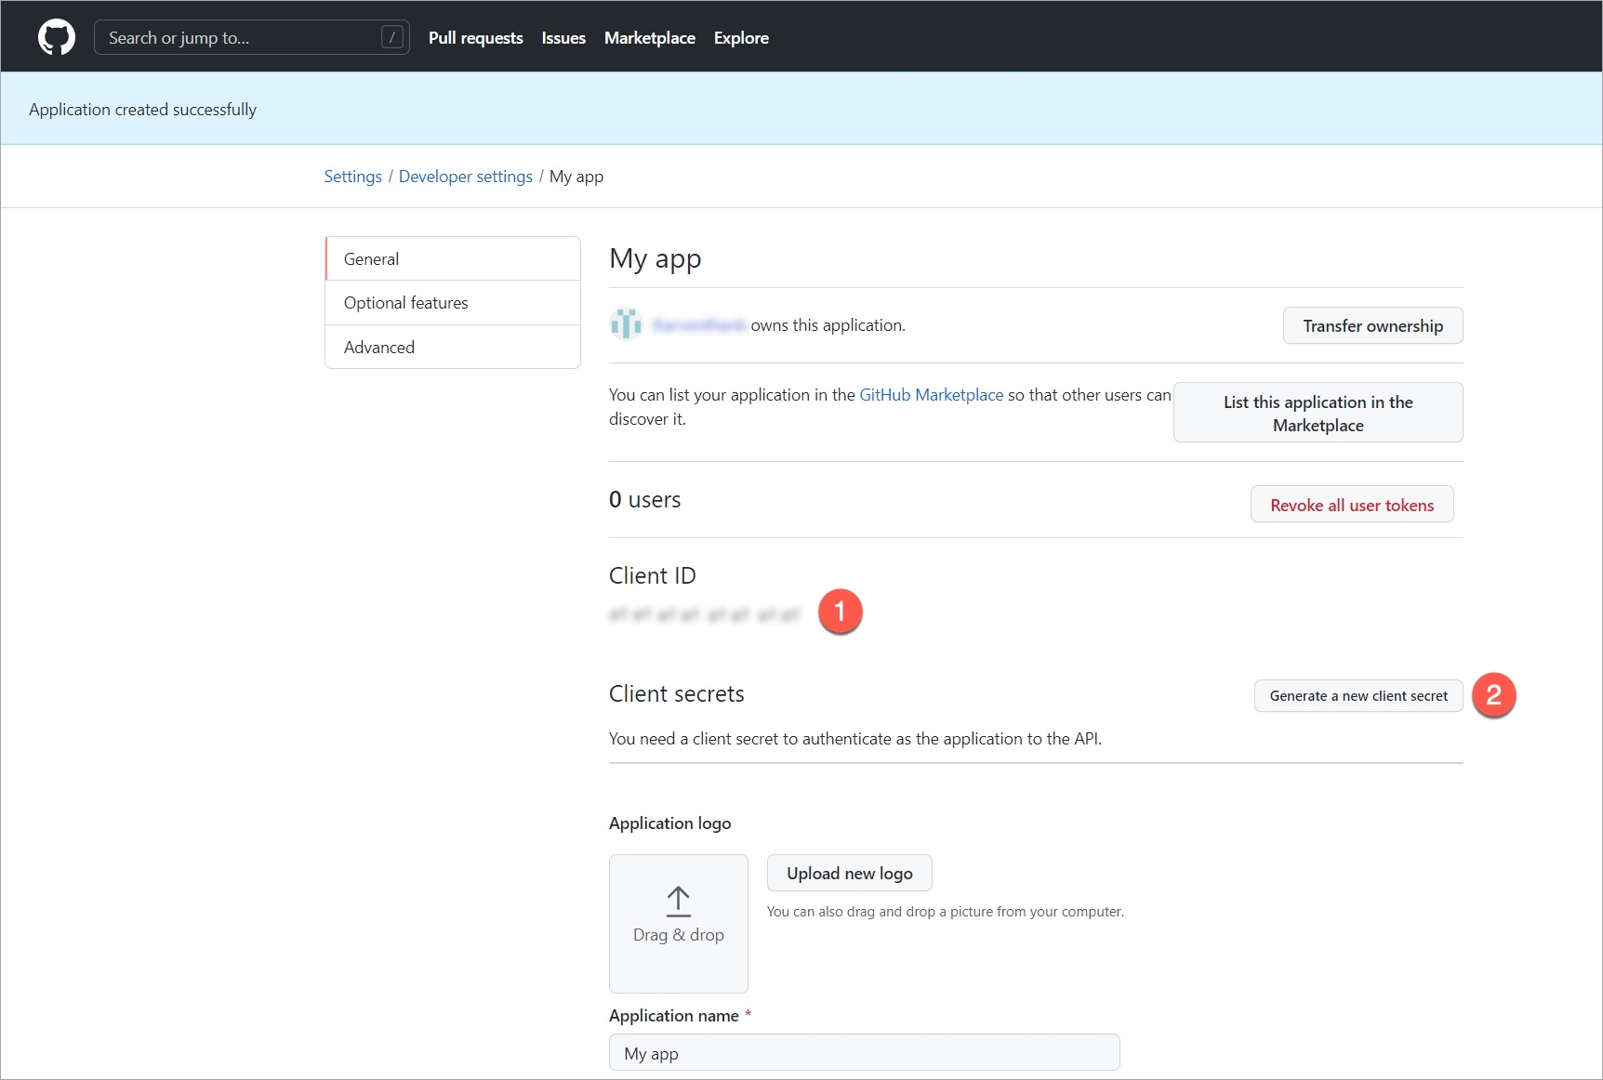Click the slash shortcut icon in search

tap(392, 37)
